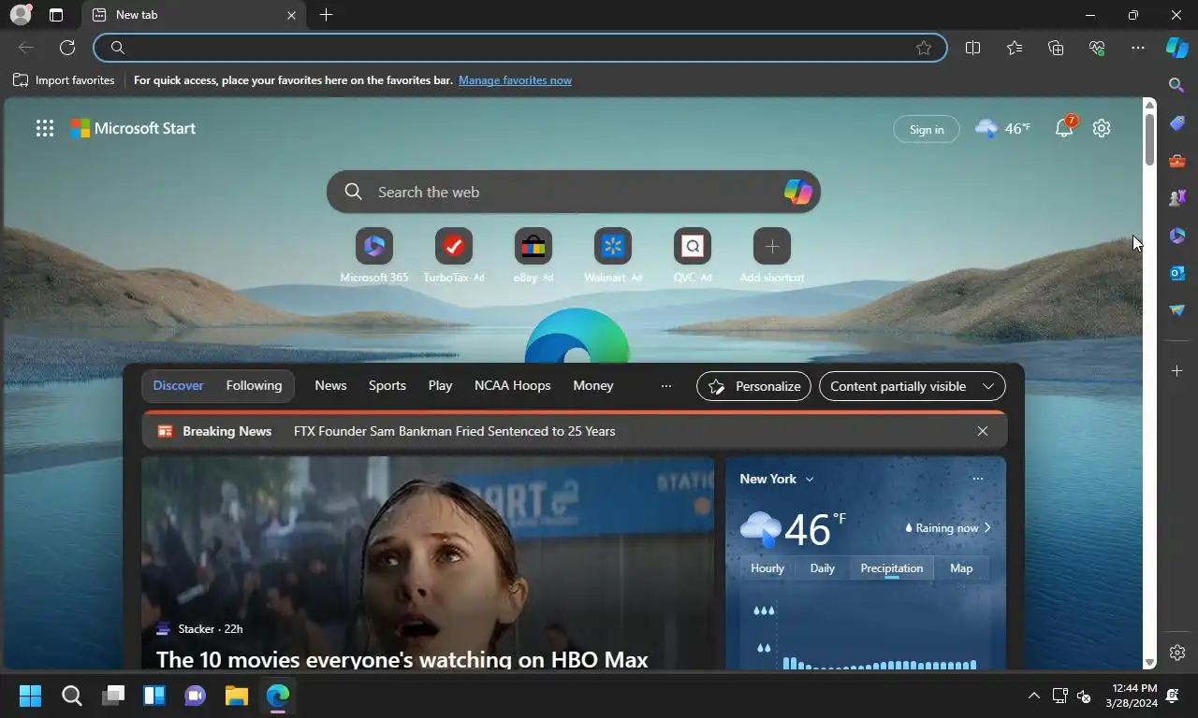Image resolution: width=1198 pixels, height=718 pixels.
Task: Click Manage favorites now link
Action: click(x=515, y=80)
